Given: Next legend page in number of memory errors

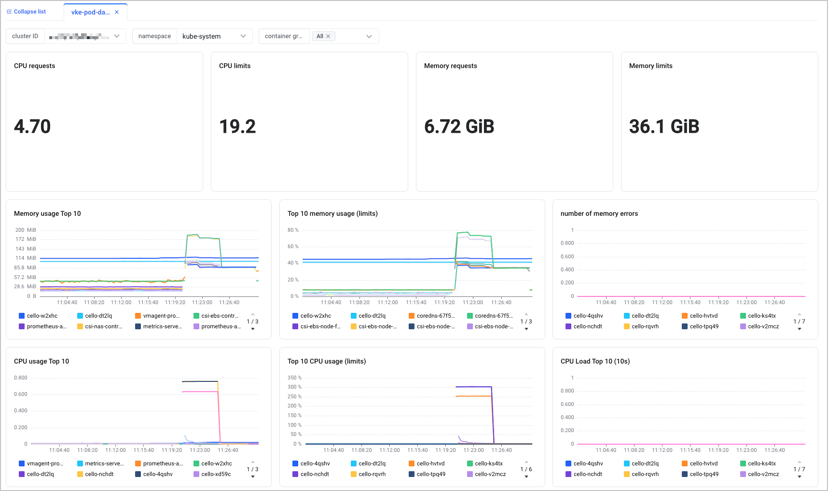Looking at the screenshot, I should pos(800,329).
